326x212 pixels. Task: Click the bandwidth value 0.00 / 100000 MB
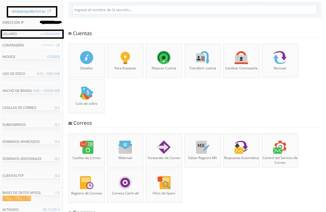point(46,91)
